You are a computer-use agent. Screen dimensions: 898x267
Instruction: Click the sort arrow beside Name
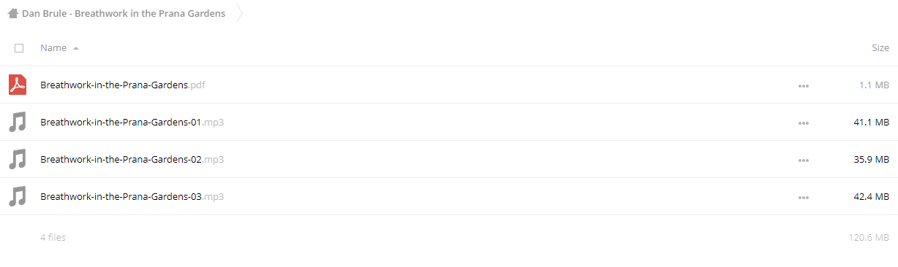point(76,48)
